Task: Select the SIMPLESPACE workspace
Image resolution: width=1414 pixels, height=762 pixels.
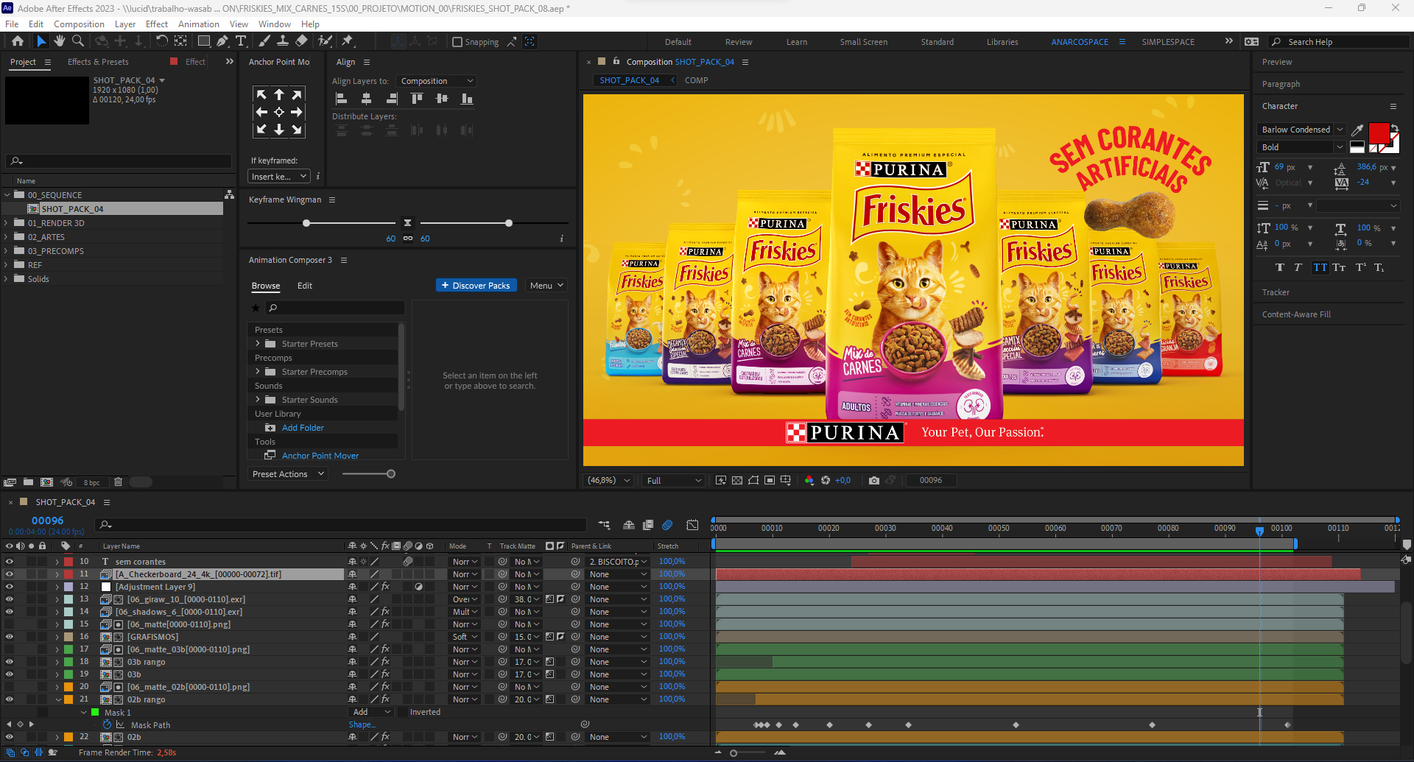Action: coord(1168,42)
